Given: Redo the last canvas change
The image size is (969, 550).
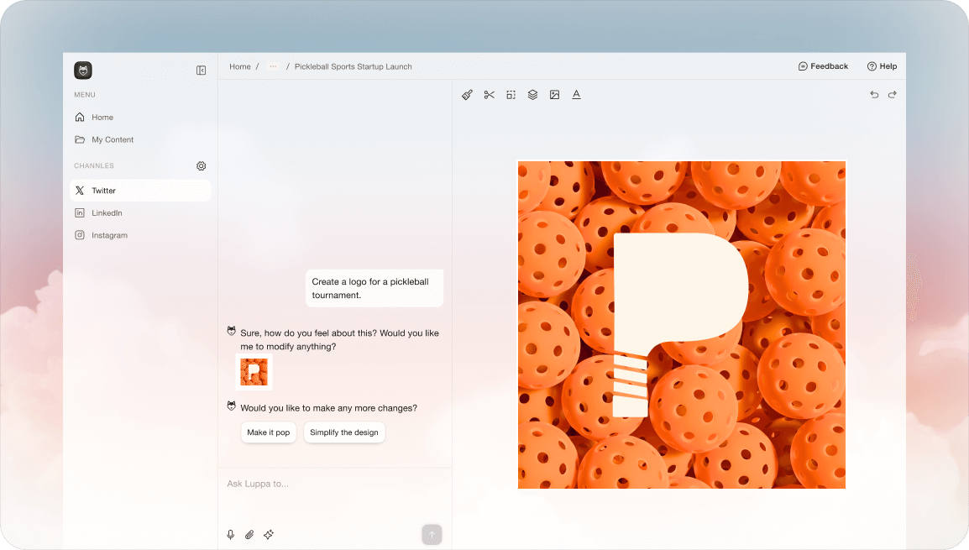Looking at the screenshot, I should 892,95.
